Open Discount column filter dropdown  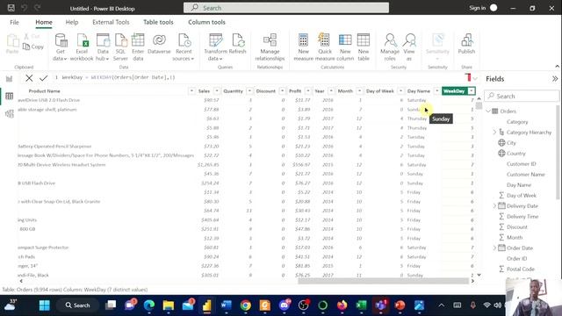point(282,91)
